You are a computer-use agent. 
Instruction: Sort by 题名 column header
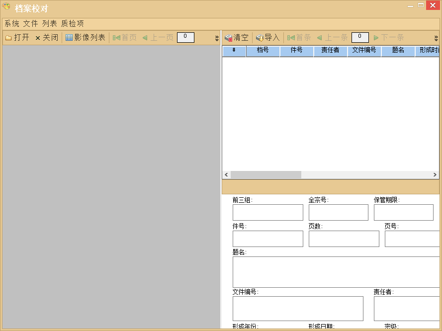pos(398,51)
